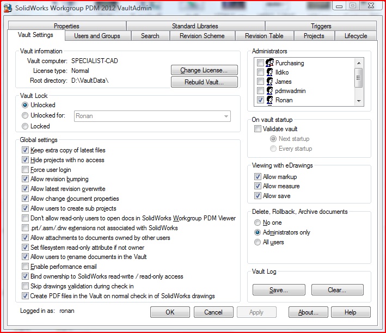Check the Purchasing administrator checkbox
This screenshot has height=333, width=386.
(260, 63)
